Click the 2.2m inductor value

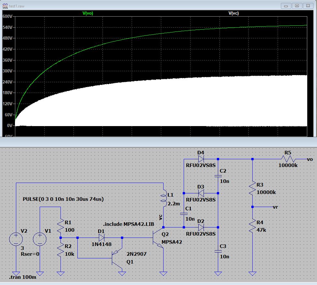coord(174,203)
